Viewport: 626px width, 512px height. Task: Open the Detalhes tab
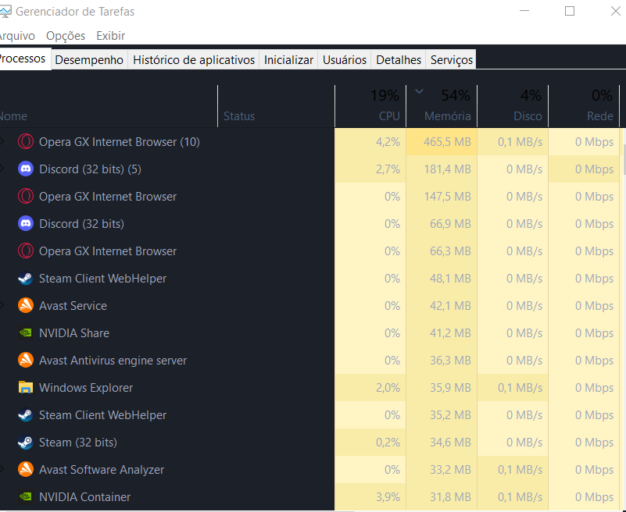(399, 60)
